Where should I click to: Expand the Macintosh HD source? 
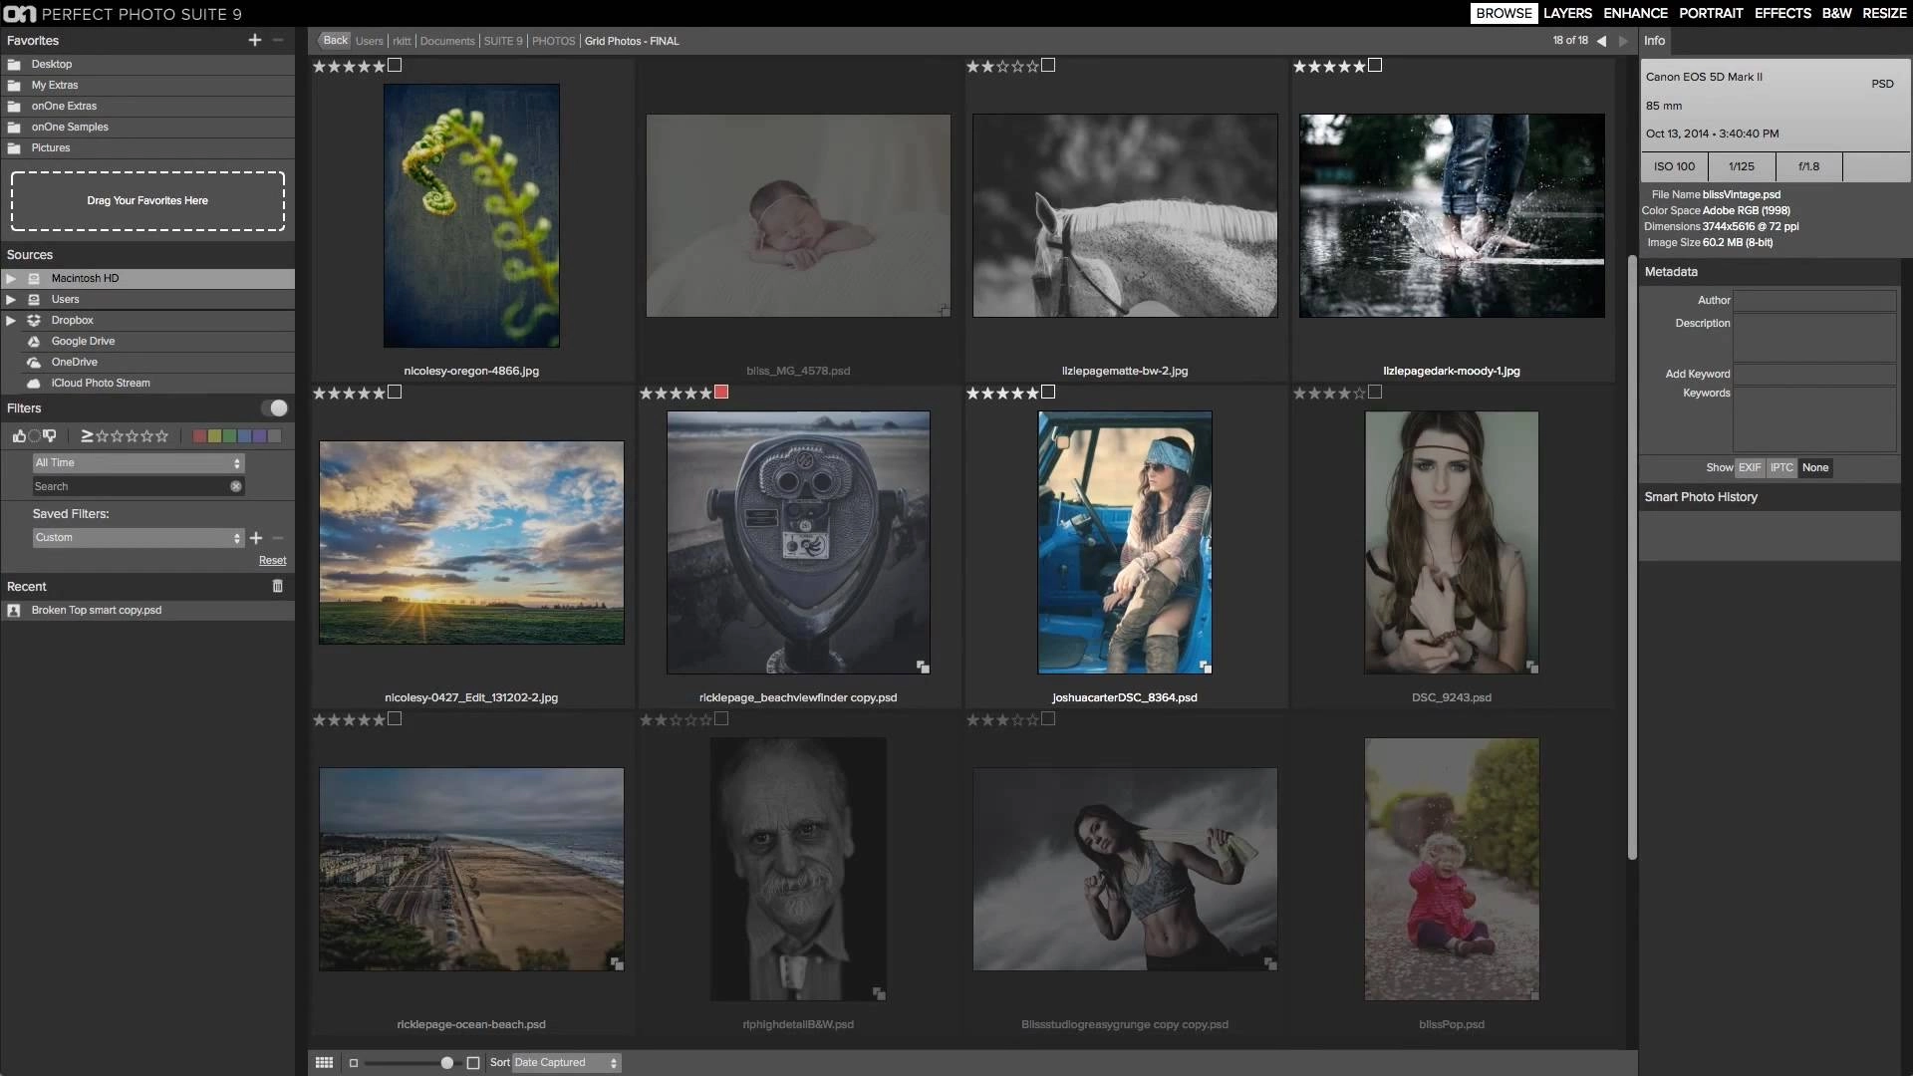point(11,278)
